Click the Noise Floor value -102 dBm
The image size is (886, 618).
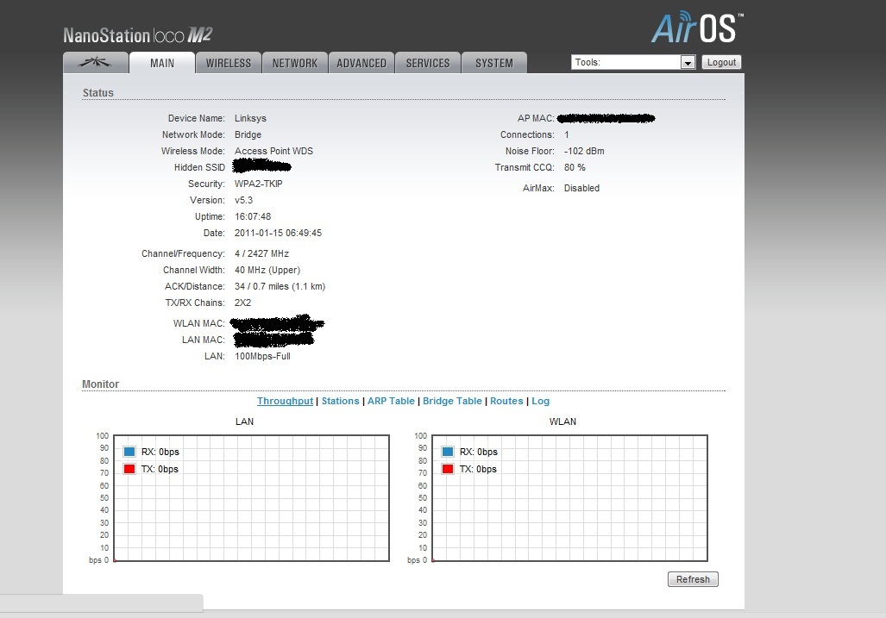click(584, 151)
